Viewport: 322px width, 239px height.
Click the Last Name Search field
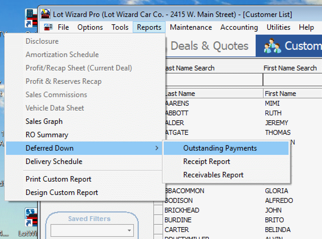click(x=213, y=80)
